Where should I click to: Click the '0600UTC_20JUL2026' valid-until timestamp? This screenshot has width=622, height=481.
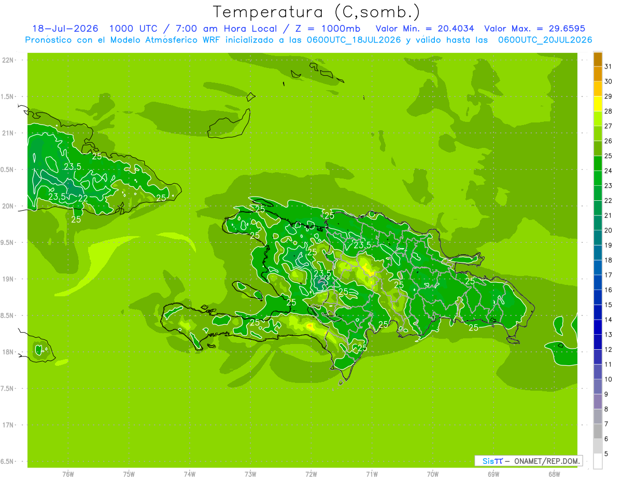click(x=545, y=40)
